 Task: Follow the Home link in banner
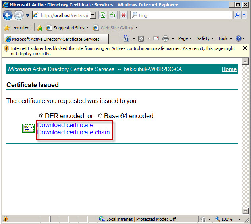pos(229,69)
